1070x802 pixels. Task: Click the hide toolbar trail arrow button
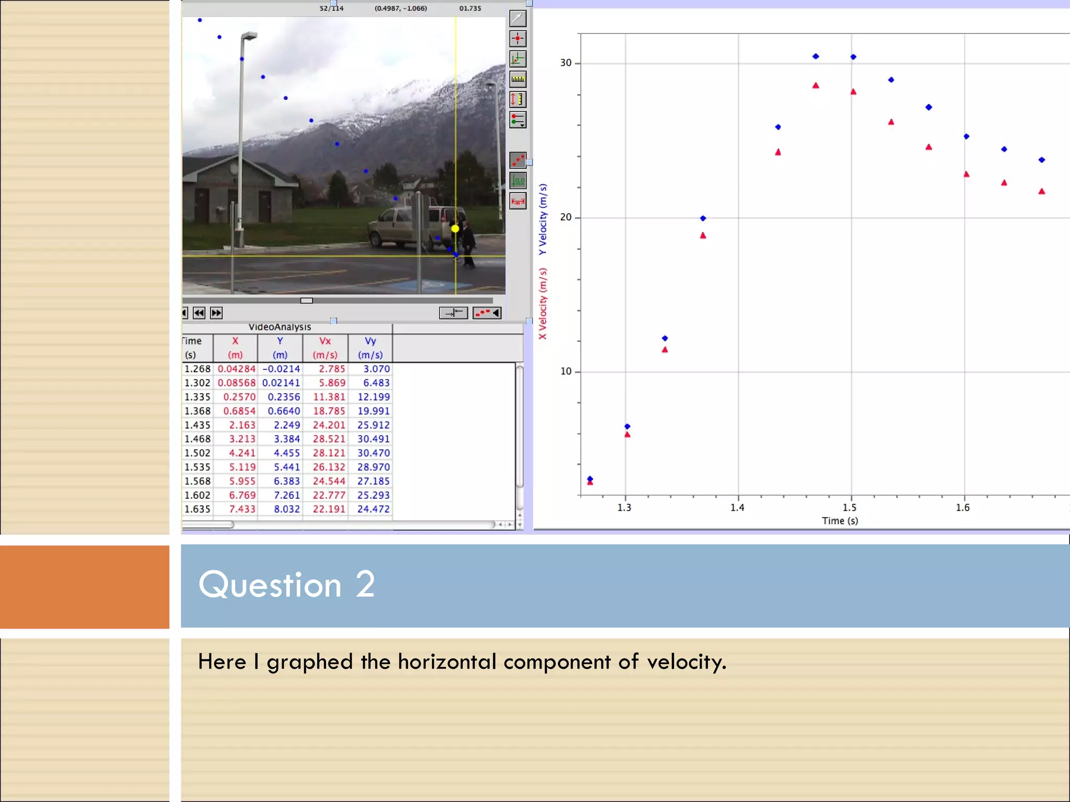(x=487, y=313)
